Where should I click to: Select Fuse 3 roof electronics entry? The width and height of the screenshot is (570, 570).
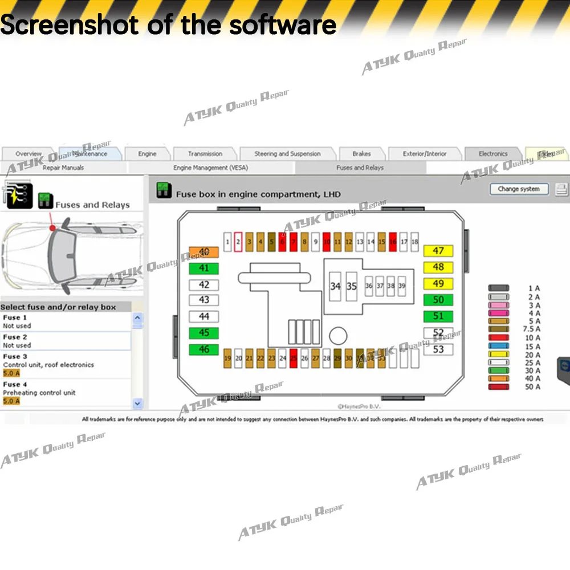pyautogui.click(x=66, y=365)
